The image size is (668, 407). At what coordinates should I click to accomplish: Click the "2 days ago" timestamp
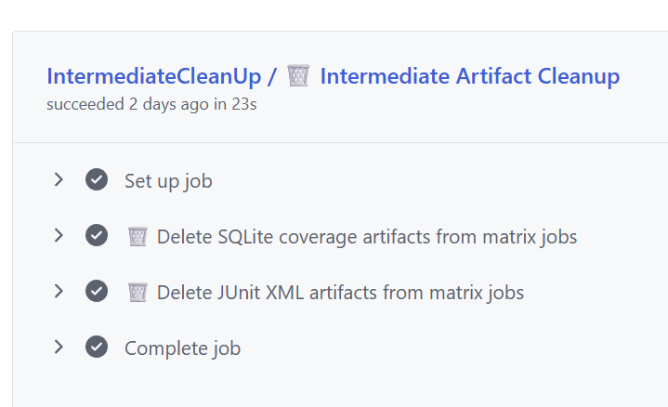[169, 104]
